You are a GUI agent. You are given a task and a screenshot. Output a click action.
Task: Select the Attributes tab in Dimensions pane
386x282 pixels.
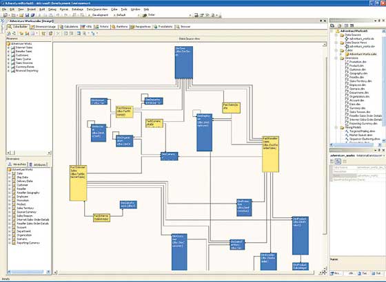(37, 164)
